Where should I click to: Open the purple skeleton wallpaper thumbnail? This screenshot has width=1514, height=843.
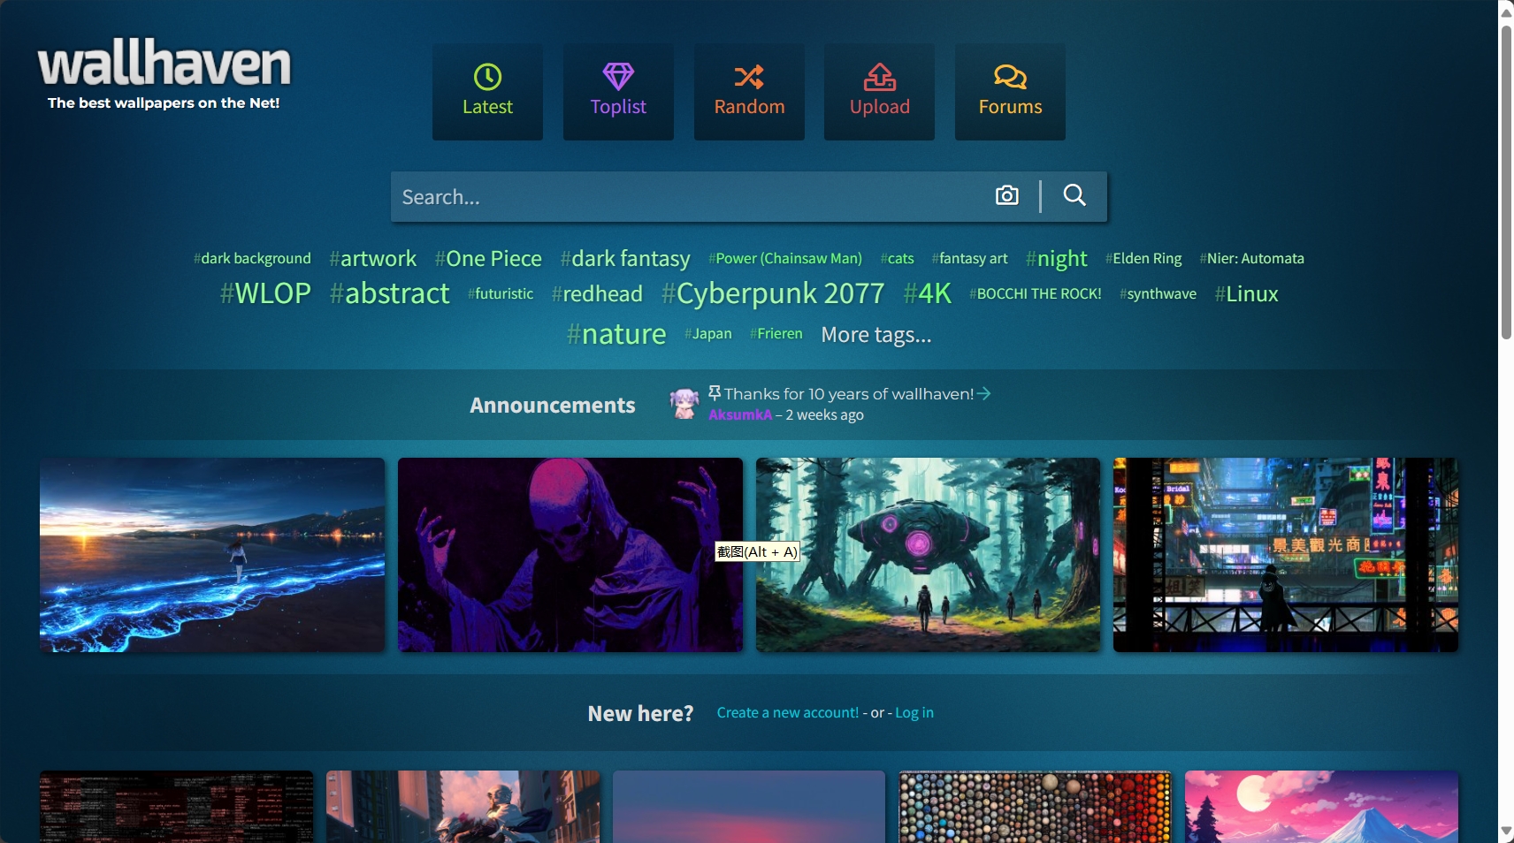570,555
